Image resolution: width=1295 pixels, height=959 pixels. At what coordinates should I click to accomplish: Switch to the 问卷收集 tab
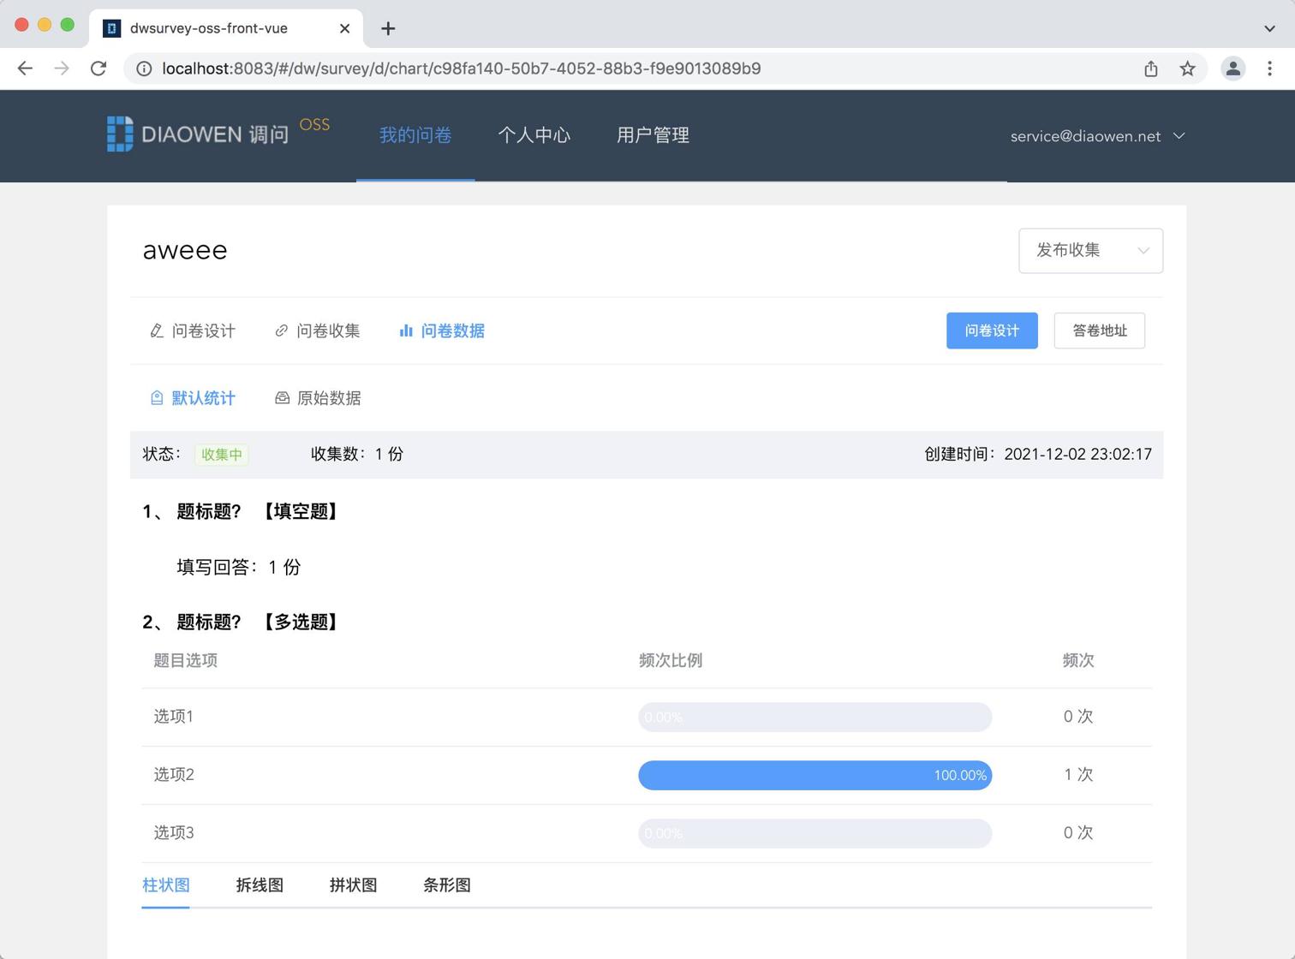318,331
